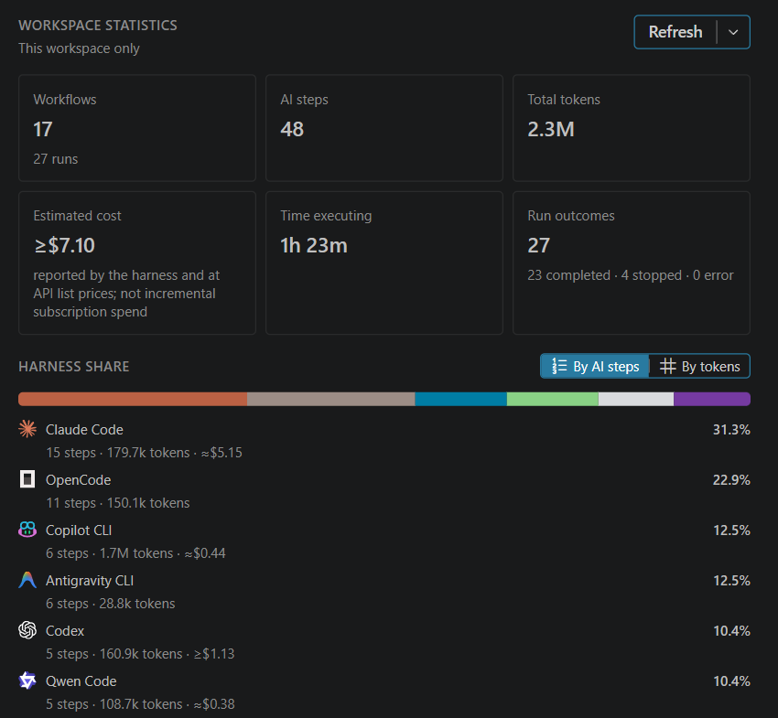
Task: Open the Estimated cost card
Action: [x=137, y=263]
